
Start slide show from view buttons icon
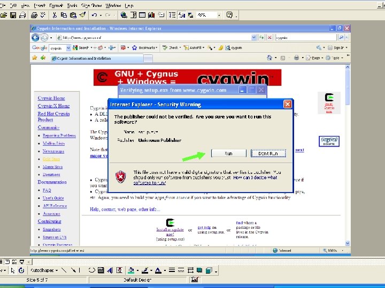22,262
